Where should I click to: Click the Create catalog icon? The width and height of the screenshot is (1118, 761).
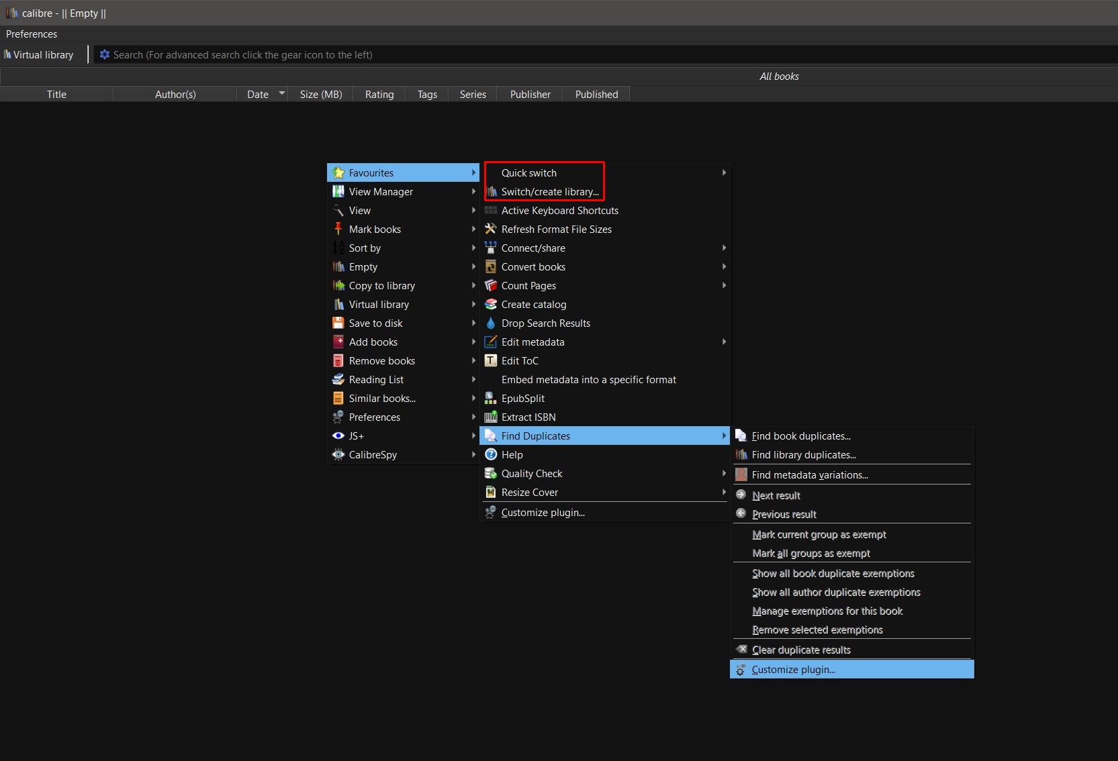(491, 305)
